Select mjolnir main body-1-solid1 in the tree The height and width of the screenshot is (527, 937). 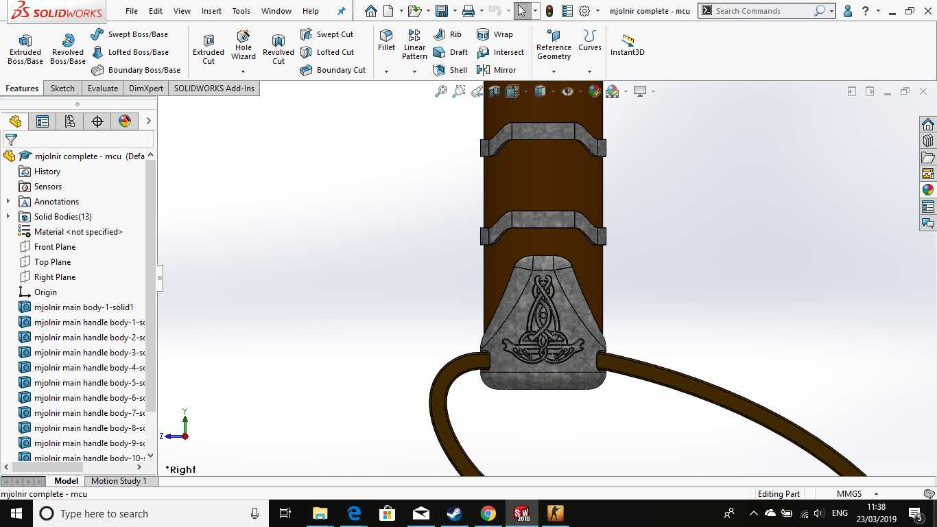tap(84, 307)
